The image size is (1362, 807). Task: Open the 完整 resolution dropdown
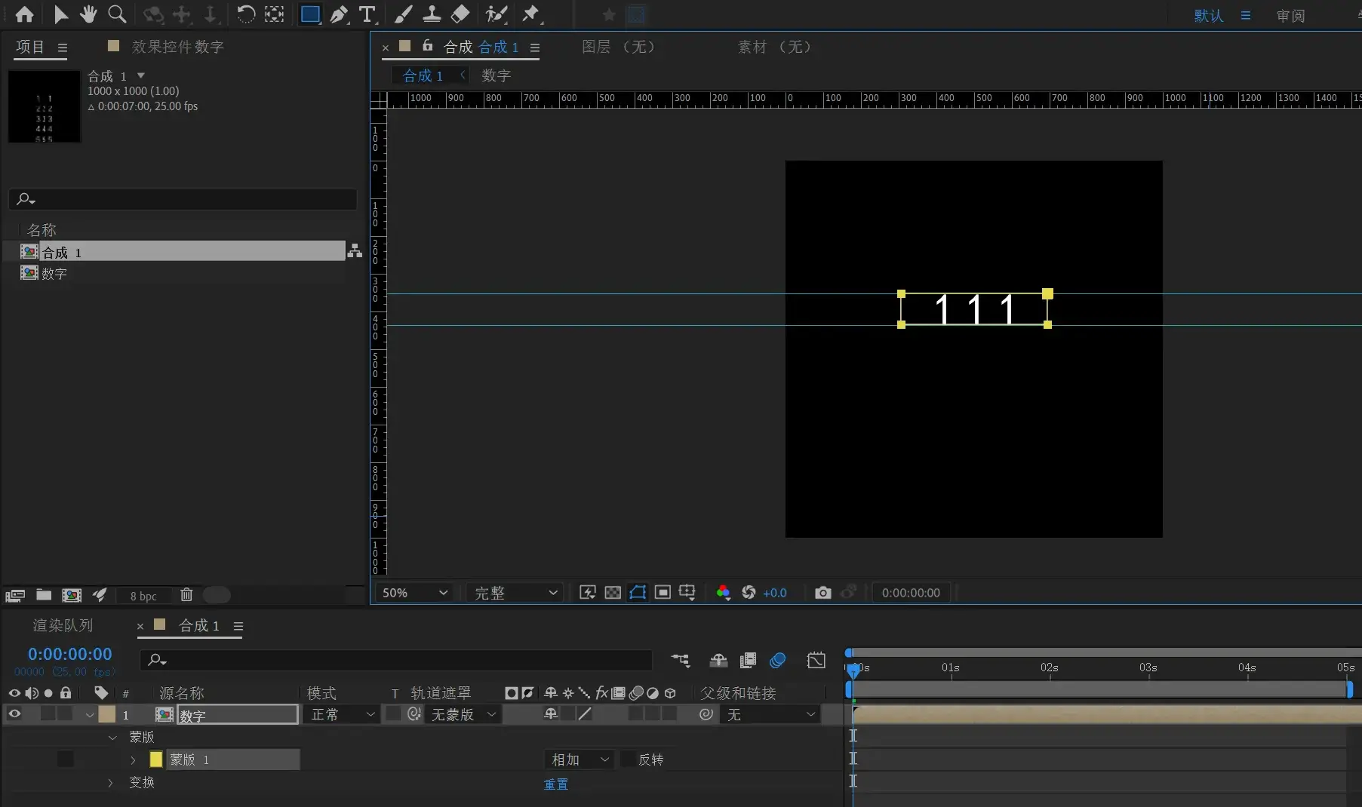pyautogui.click(x=515, y=593)
